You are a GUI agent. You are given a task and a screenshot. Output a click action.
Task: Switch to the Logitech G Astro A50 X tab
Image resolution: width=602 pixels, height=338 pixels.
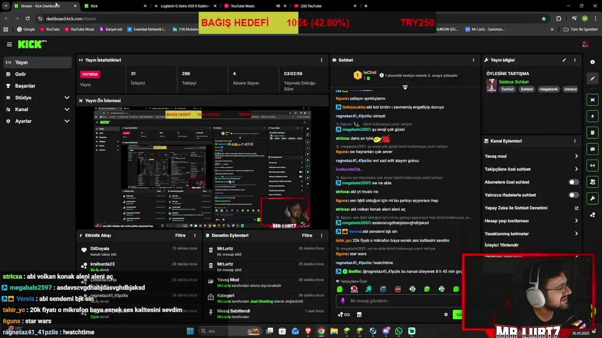pos(185,6)
